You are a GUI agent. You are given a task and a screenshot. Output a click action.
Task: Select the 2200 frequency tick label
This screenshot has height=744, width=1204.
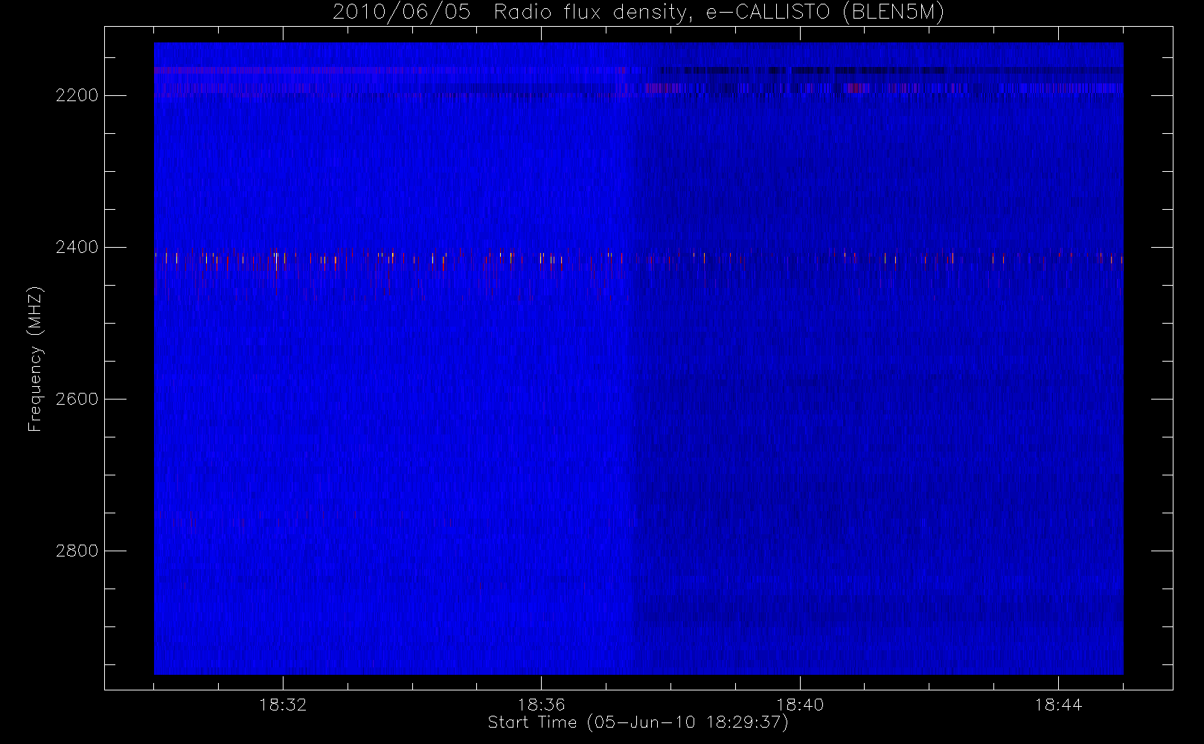(77, 95)
